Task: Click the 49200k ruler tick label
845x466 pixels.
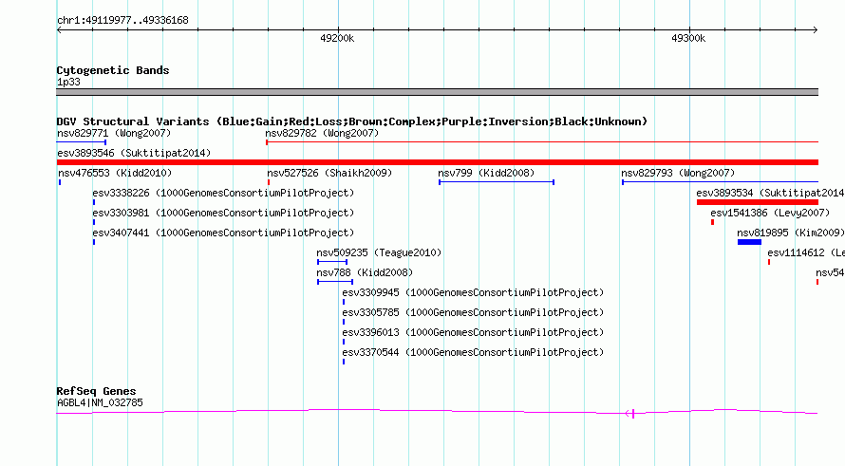Action: click(x=337, y=38)
